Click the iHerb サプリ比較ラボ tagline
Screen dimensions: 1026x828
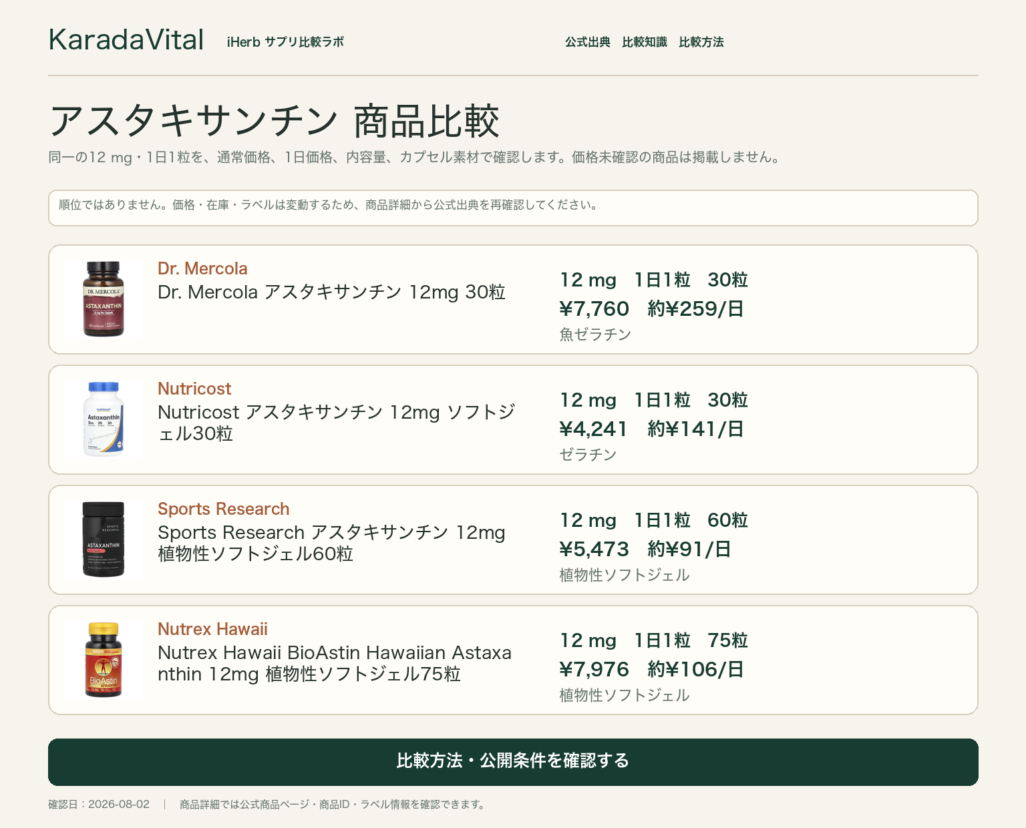click(x=285, y=42)
